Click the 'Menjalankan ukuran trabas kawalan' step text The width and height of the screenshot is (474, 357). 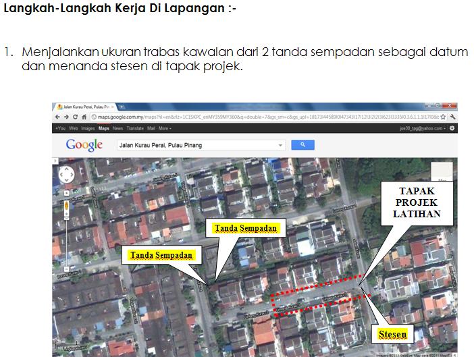245,59
